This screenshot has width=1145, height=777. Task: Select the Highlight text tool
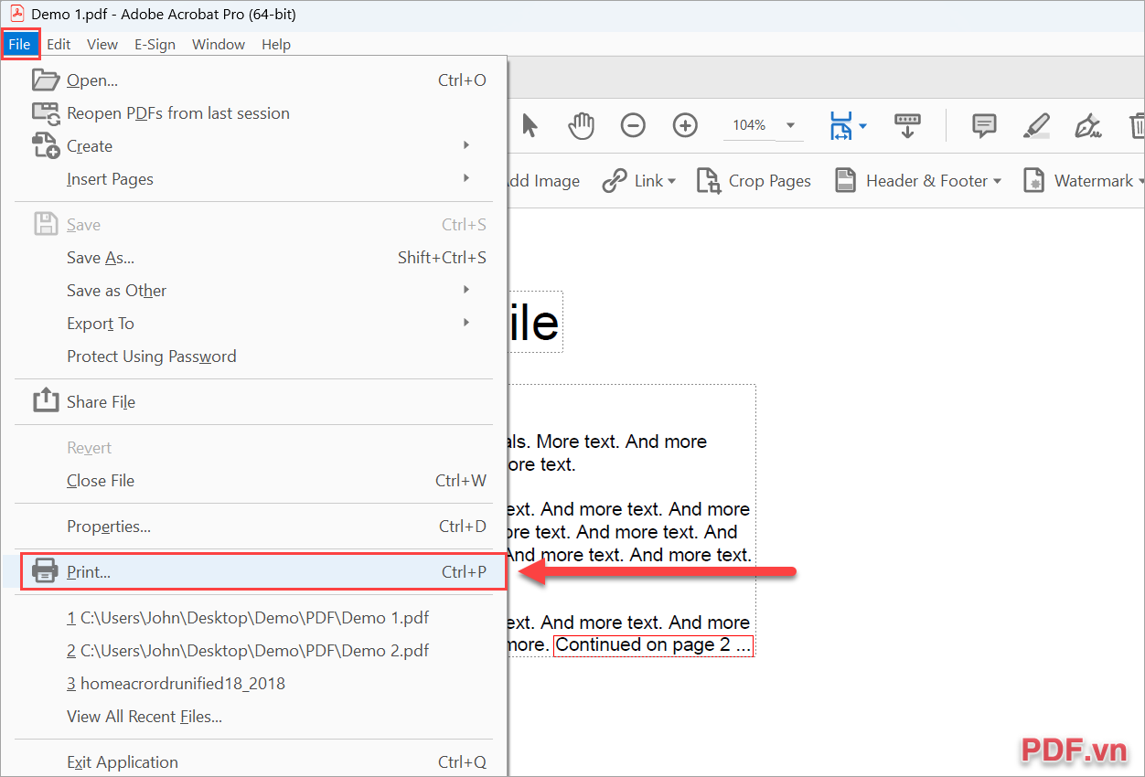pos(1036,125)
